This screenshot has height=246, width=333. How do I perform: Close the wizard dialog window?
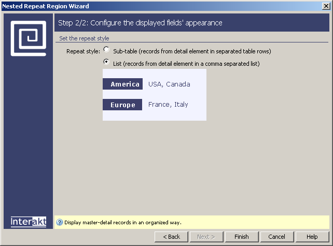326,6
